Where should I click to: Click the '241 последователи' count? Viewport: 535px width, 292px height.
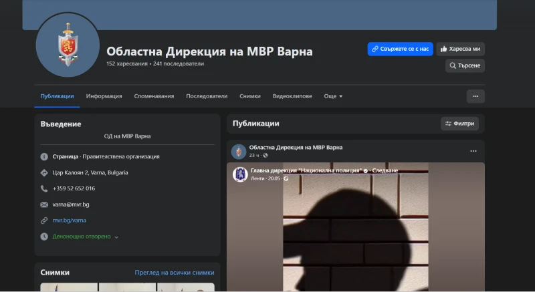179,63
